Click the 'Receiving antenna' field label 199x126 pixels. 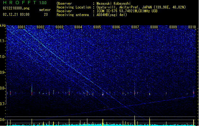pos(73,15)
